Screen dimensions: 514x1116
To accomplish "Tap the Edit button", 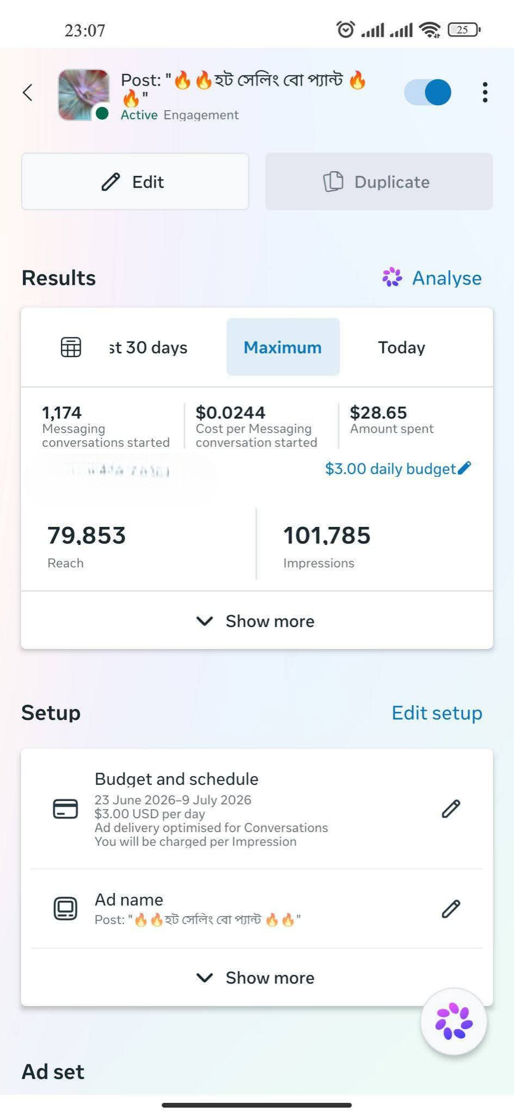I will click(135, 181).
